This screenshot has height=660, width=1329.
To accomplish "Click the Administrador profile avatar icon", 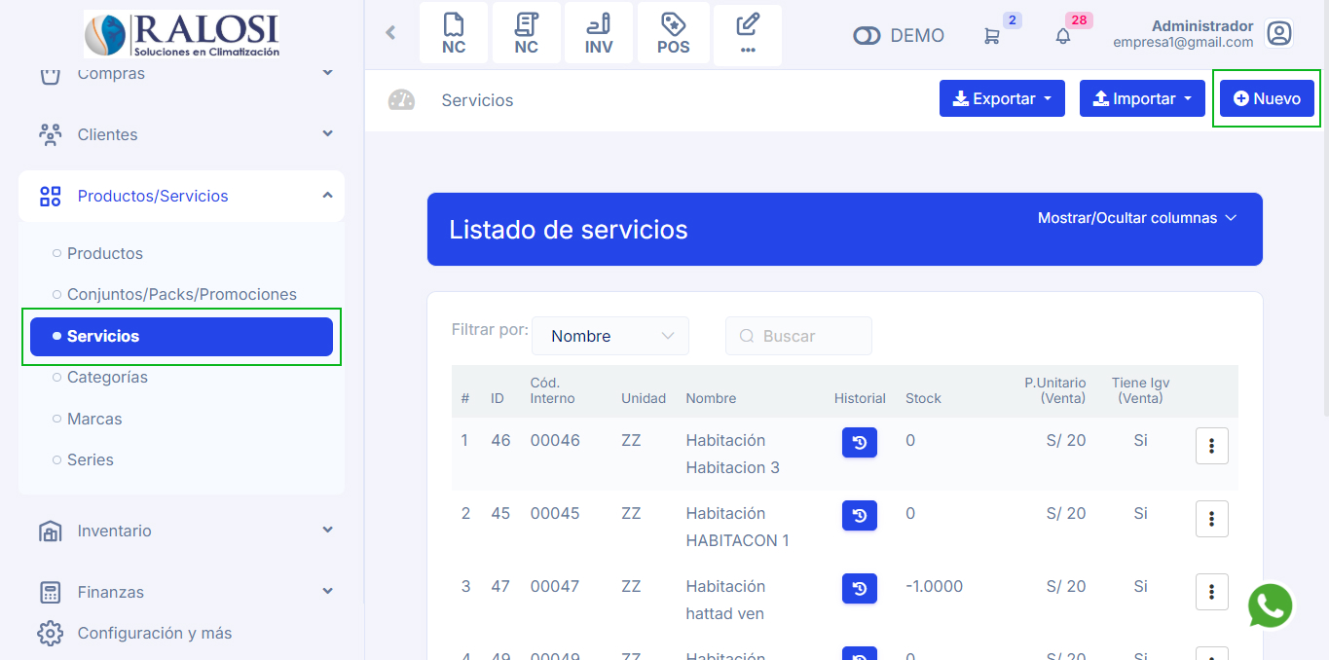I will tap(1278, 34).
